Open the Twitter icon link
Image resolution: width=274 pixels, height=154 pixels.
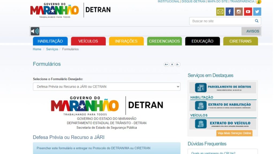[257, 12]
